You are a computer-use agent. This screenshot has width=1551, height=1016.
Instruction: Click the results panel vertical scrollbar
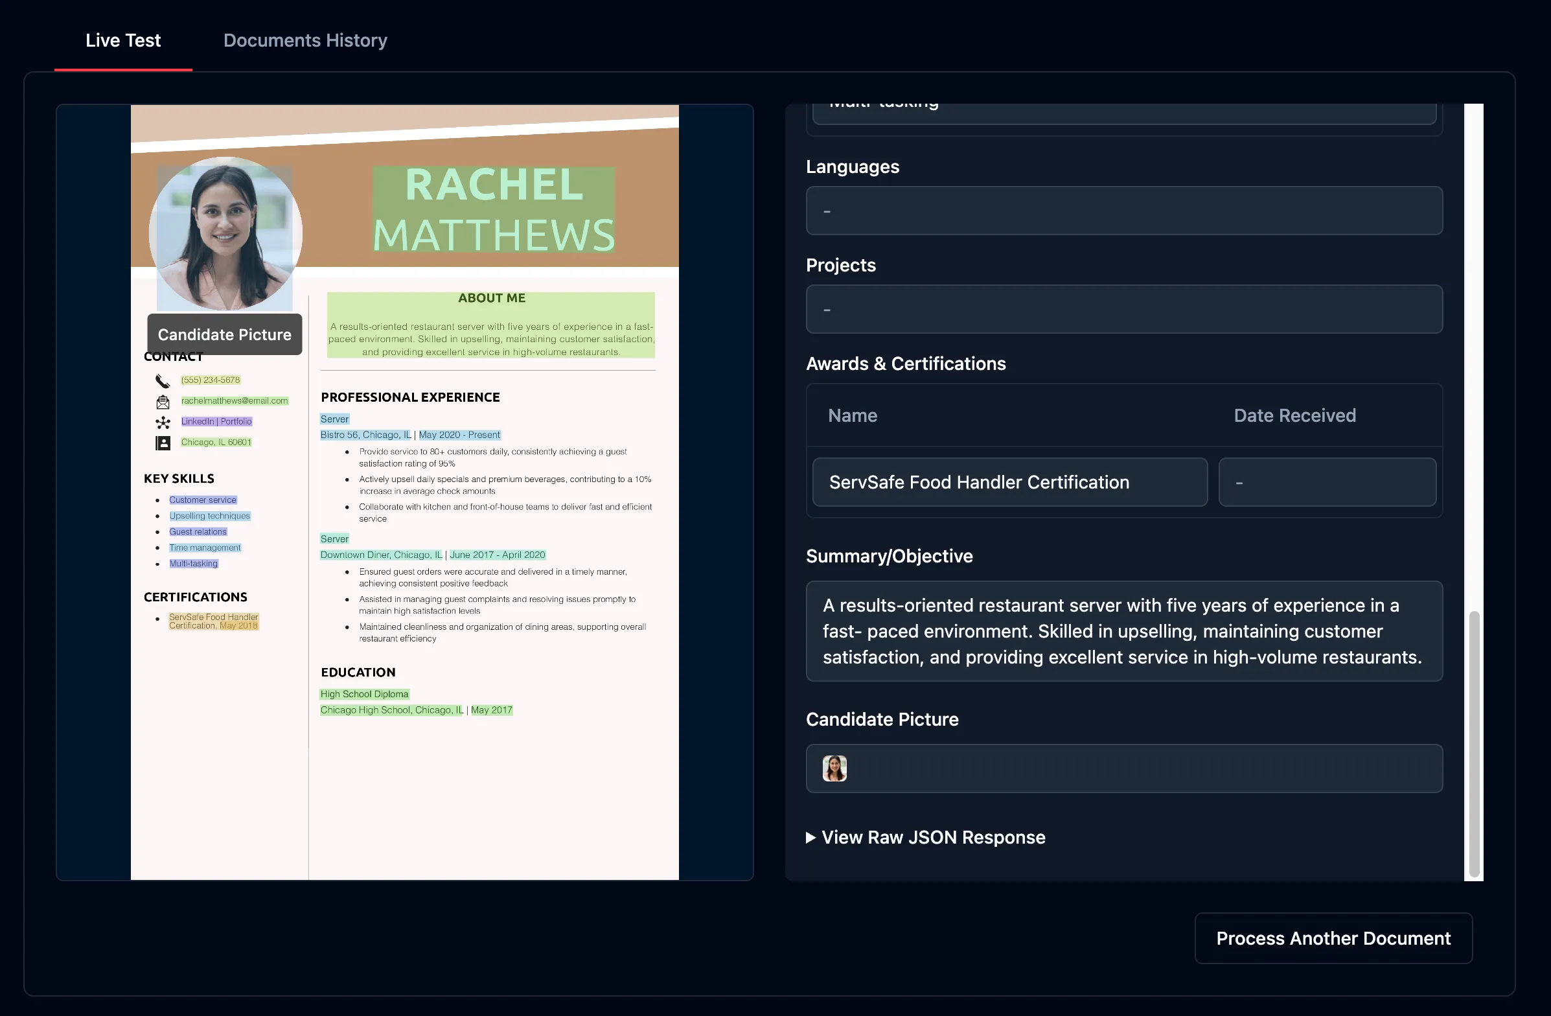coord(1473,743)
